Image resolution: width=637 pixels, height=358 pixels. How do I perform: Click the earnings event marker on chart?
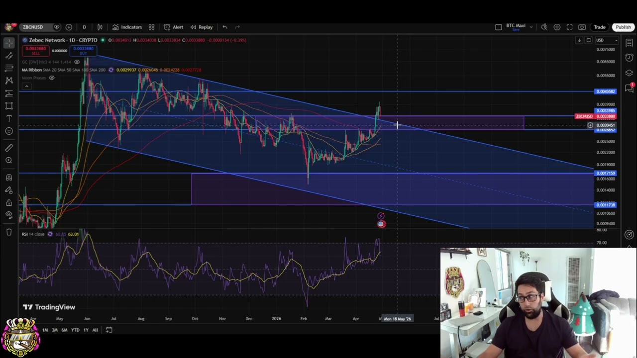point(381,216)
